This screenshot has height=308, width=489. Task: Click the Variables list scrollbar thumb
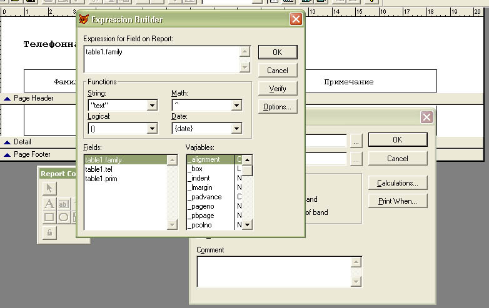247,171
